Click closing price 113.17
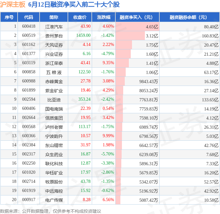Image resolution: width=220 pixels, height=214 pixels. [x=85, y=127]
